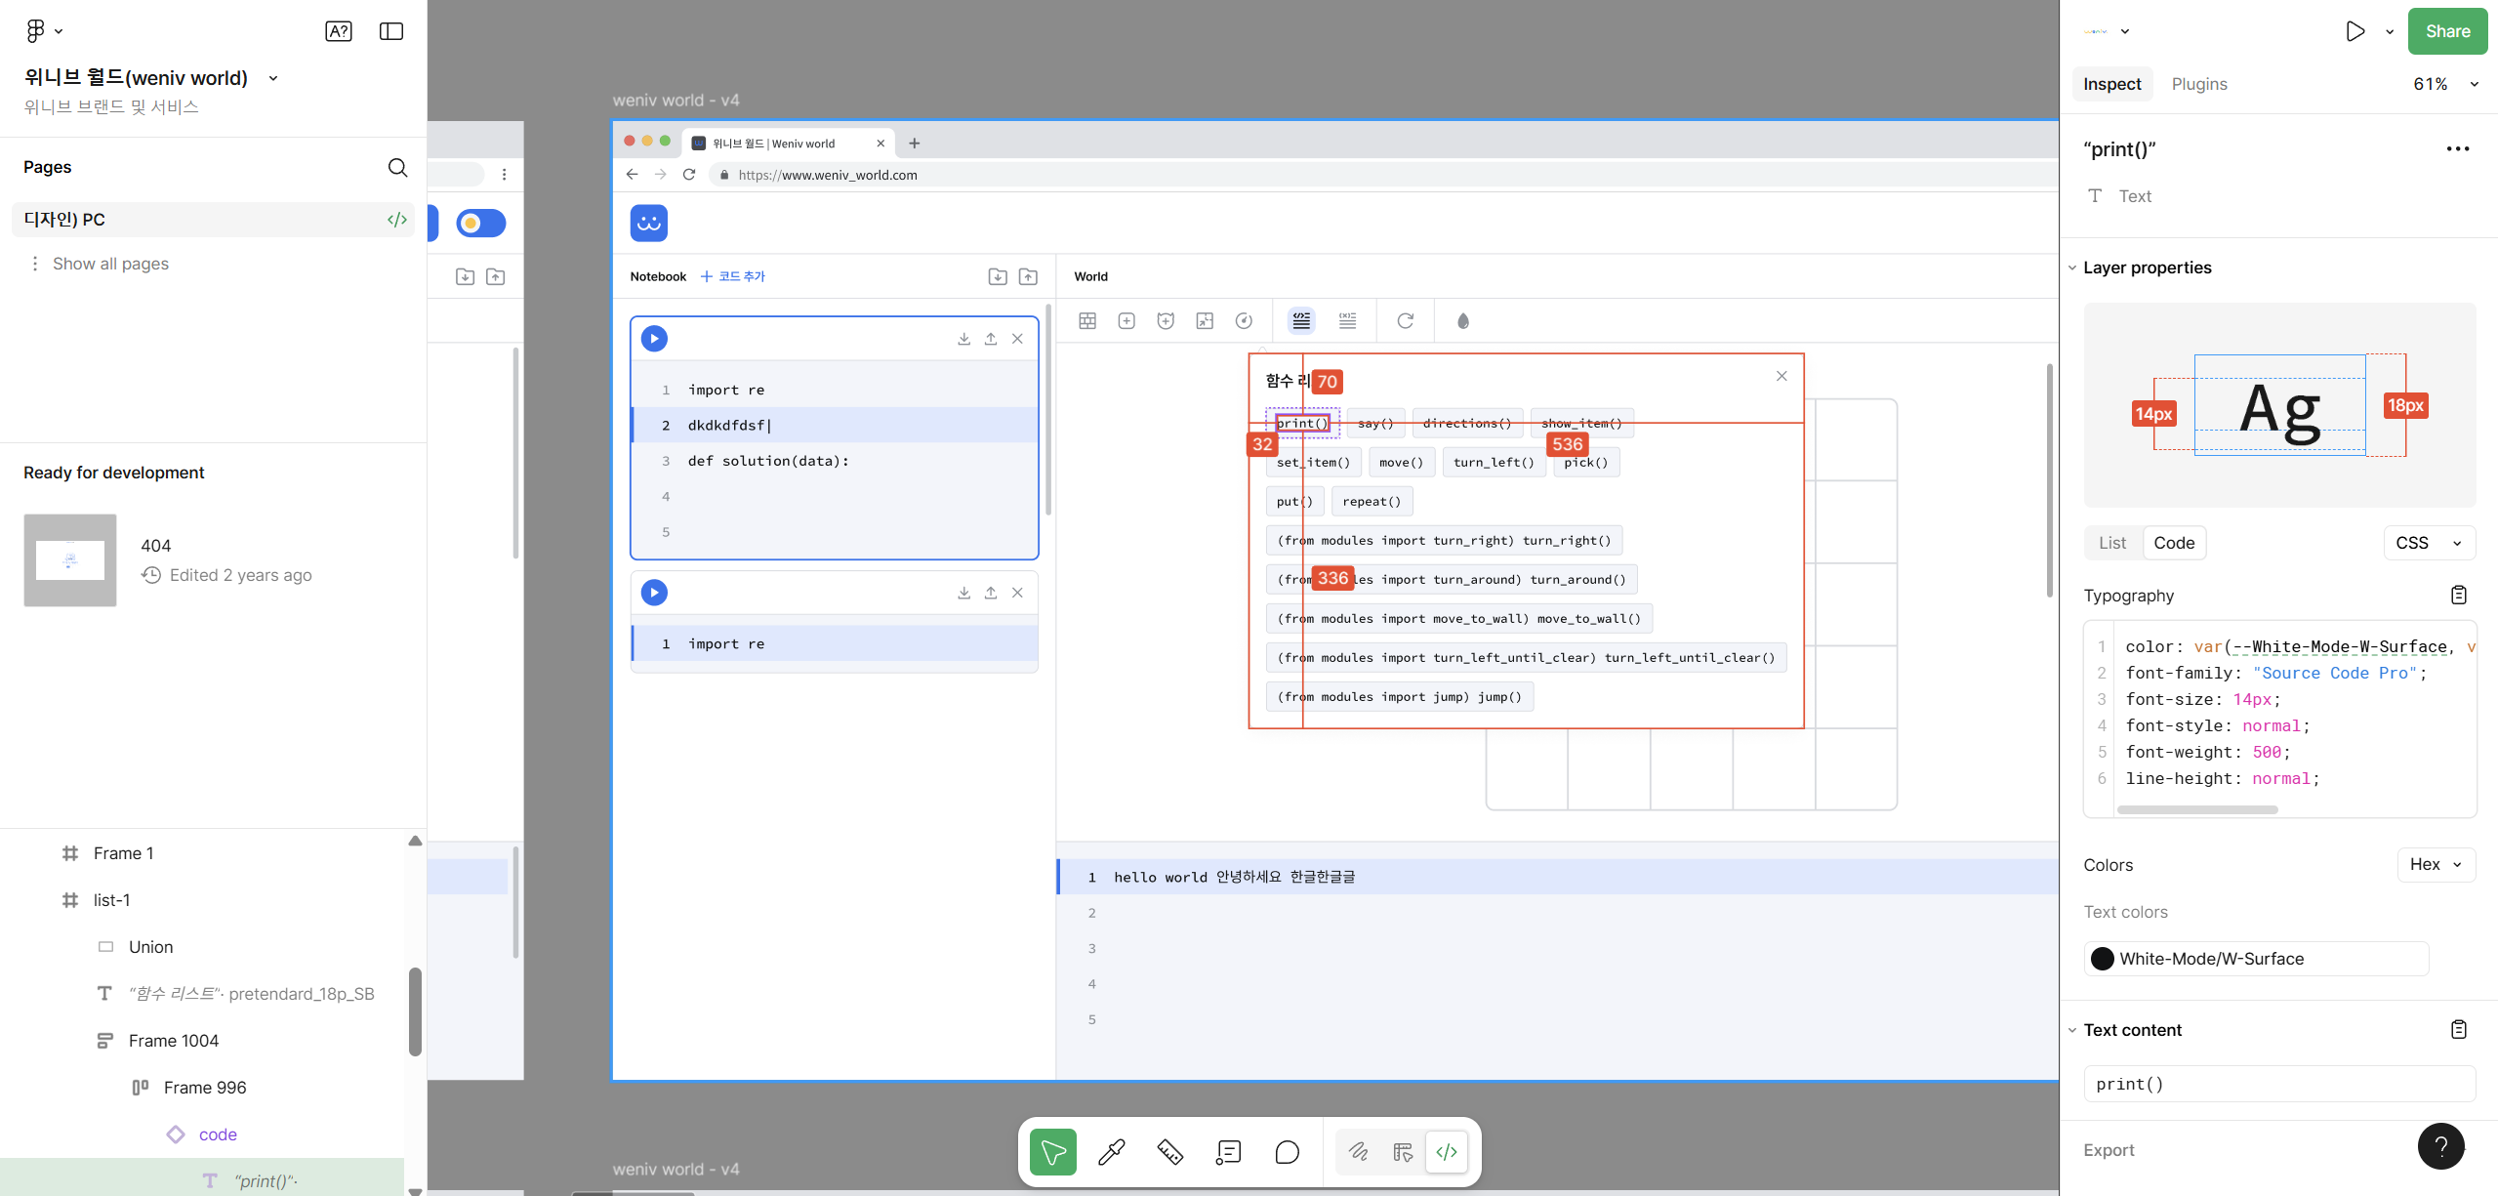Open Figma main menu logo
The height and width of the screenshot is (1196, 2498).
tap(36, 31)
